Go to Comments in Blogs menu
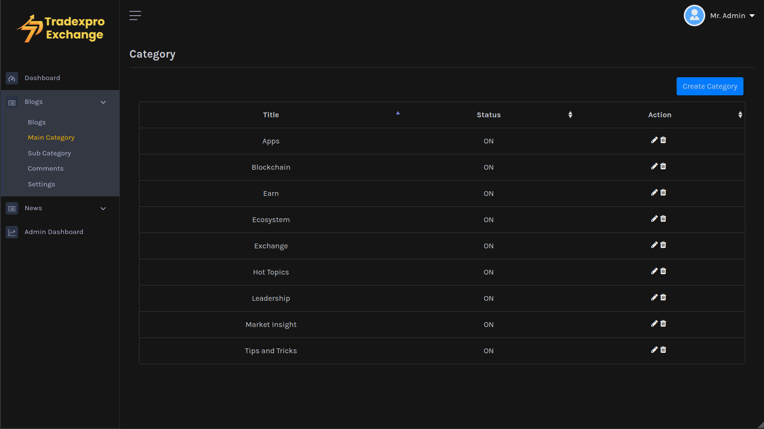The width and height of the screenshot is (764, 429). 45,169
